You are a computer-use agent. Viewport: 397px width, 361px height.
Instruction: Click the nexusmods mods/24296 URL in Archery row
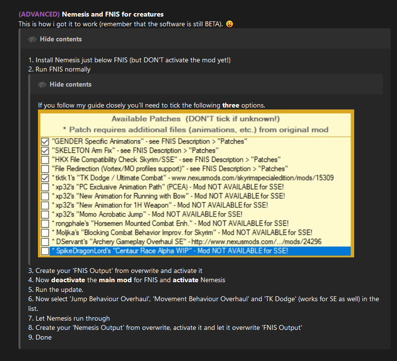click(256, 242)
